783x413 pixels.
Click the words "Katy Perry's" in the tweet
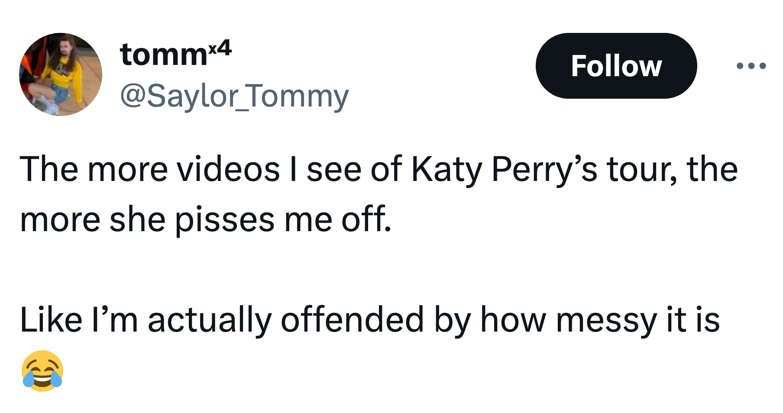tap(504, 170)
